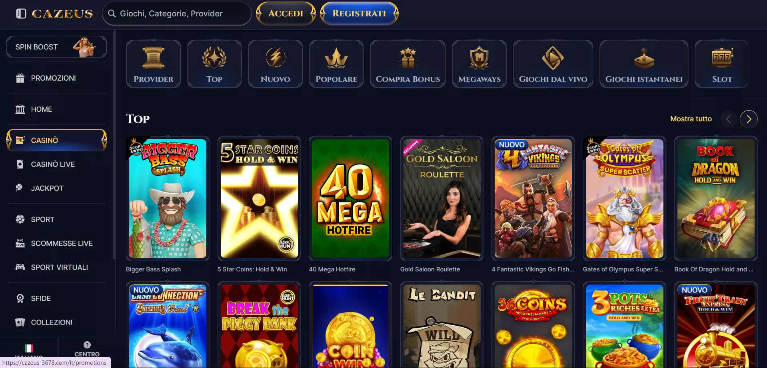Focus the Giochi, Categorie, Provider search field
Image resolution: width=767 pixels, height=368 pixels.
pos(177,14)
